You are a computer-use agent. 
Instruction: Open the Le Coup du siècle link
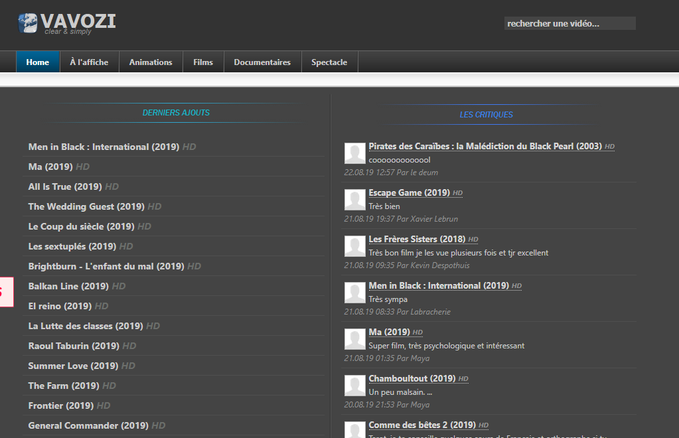[x=82, y=226]
